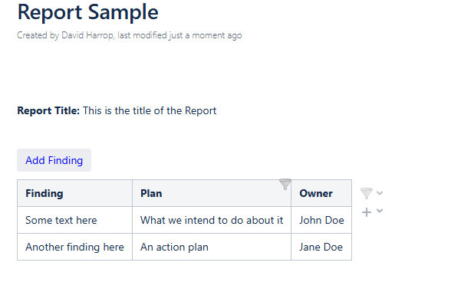The height and width of the screenshot is (282, 451).
Task: Click 'last modified just a moment ago' link
Action: pyautogui.click(x=179, y=35)
